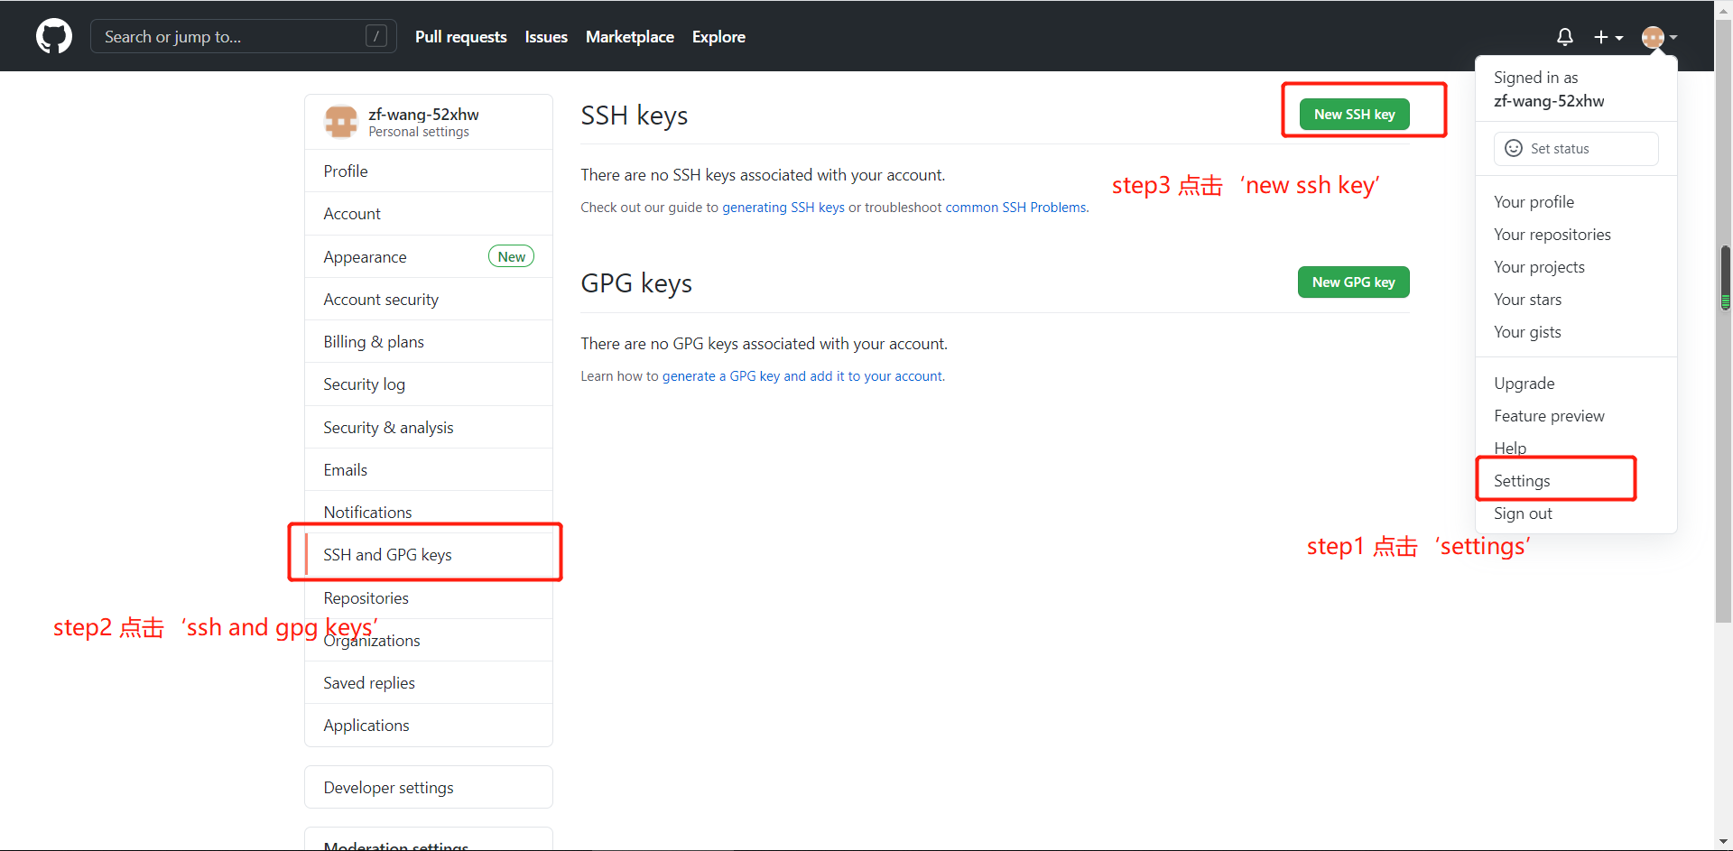Click the user avatar menu
Image resolution: width=1733 pixels, height=851 pixels.
[1659, 37]
